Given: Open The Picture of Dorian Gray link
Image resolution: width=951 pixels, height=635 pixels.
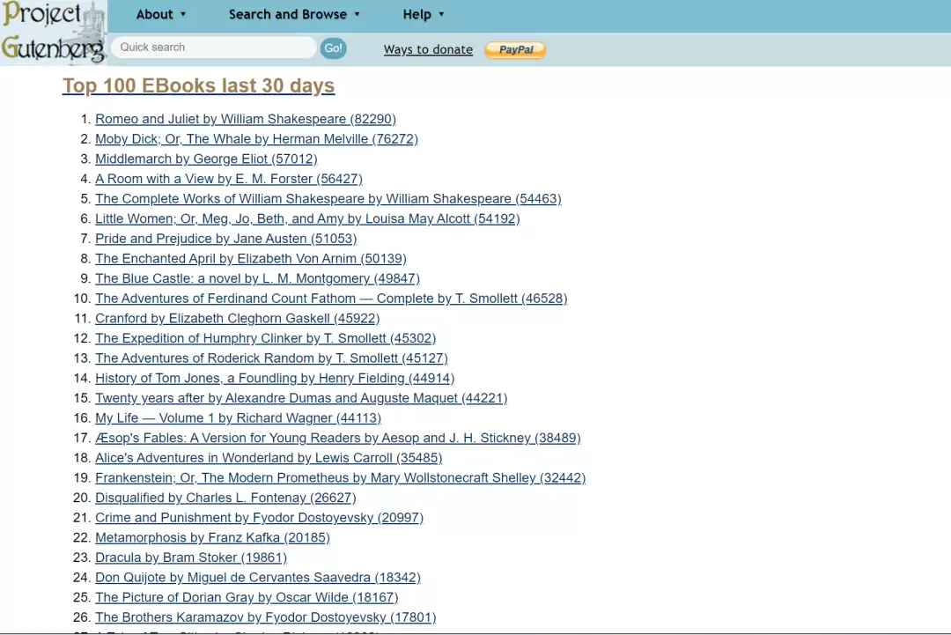Looking at the screenshot, I should [247, 597].
